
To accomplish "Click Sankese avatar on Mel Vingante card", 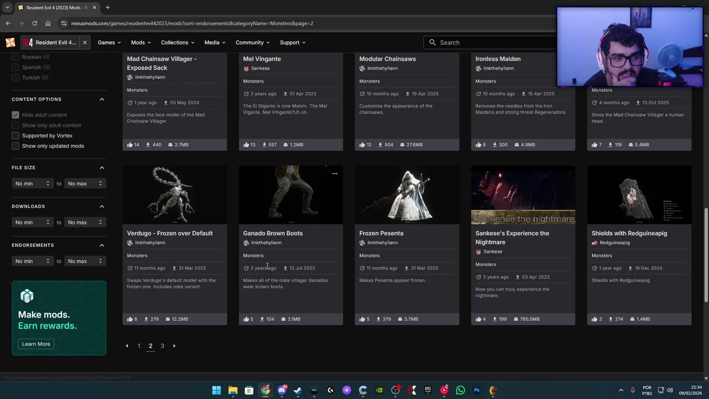I will [x=246, y=68].
